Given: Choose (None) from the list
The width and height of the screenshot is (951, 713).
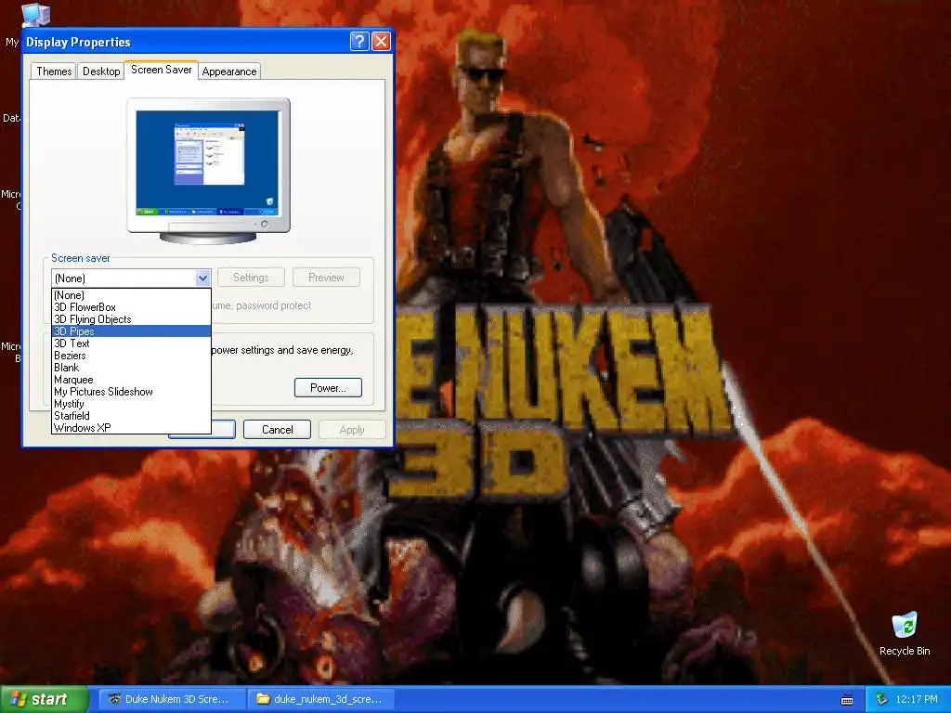Looking at the screenshot, I should point(131,295).
